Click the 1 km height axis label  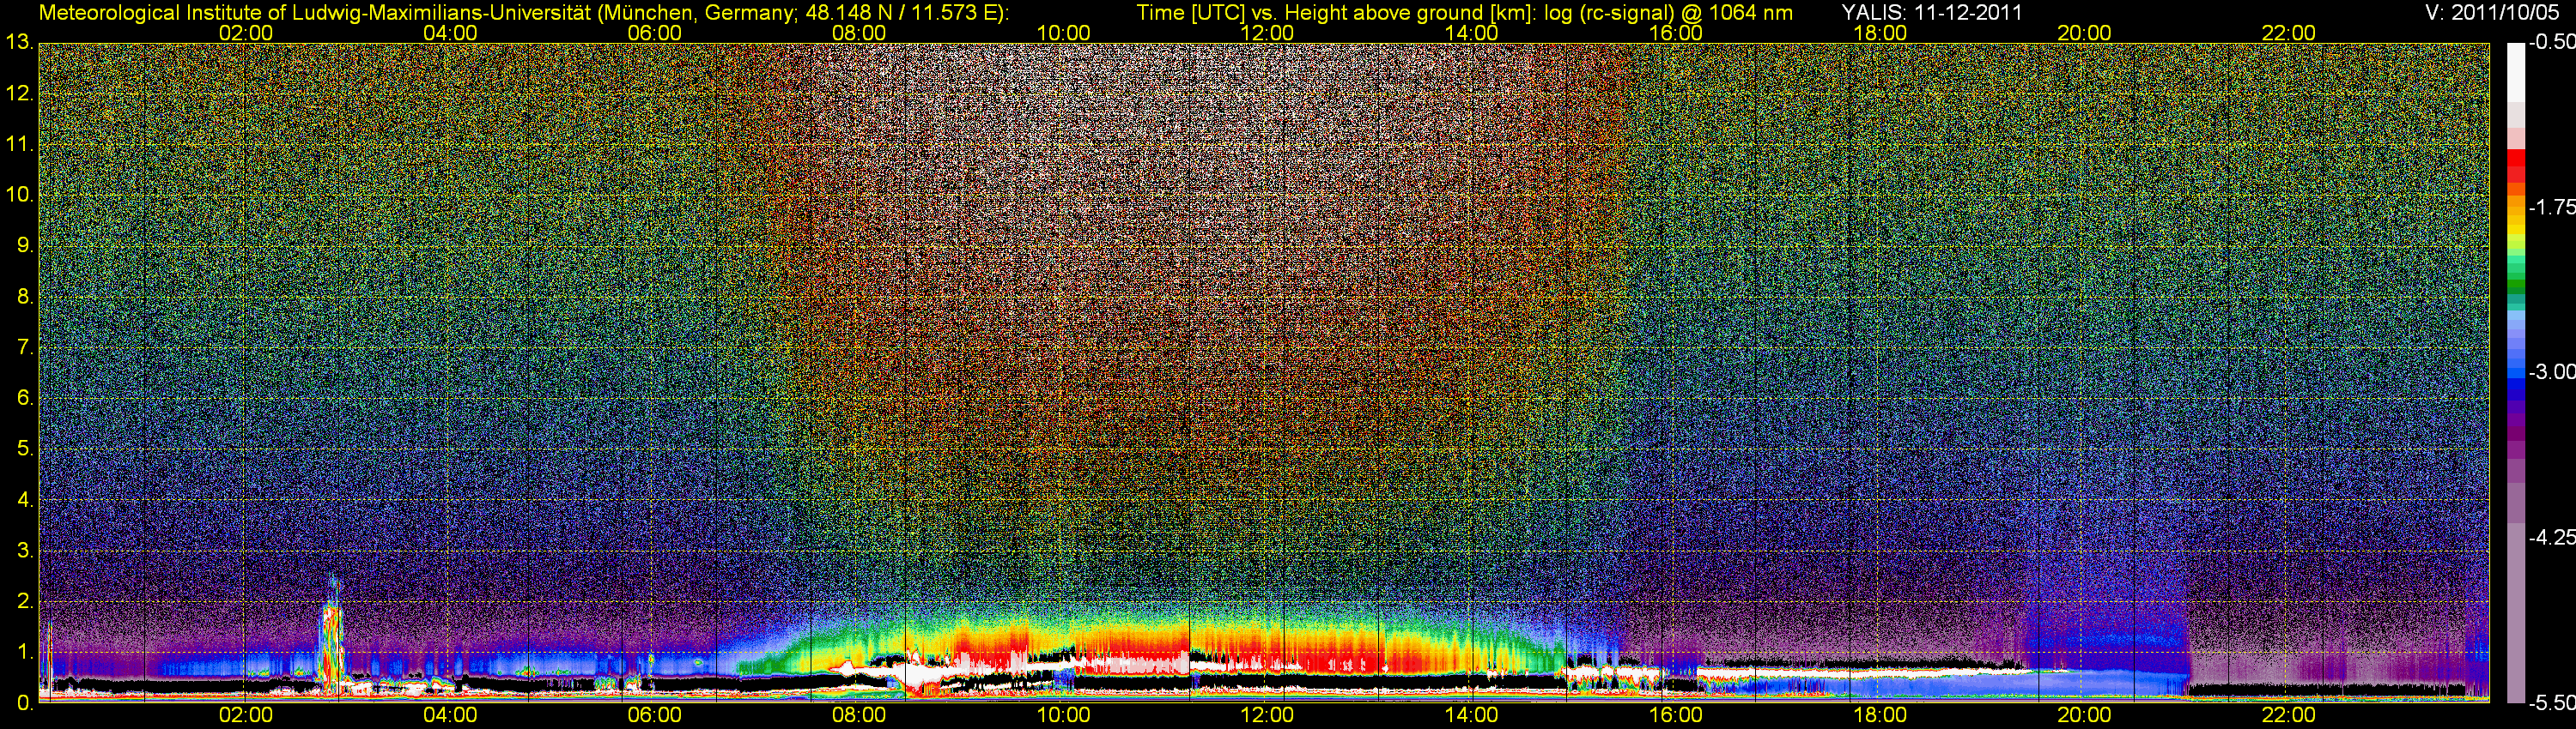click(x=24, y=652)
